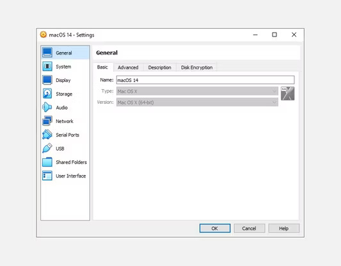The width and height of the screenshot is (341, 266).
Task: Open the User Interface icon
Action: (x=47, y=176)
